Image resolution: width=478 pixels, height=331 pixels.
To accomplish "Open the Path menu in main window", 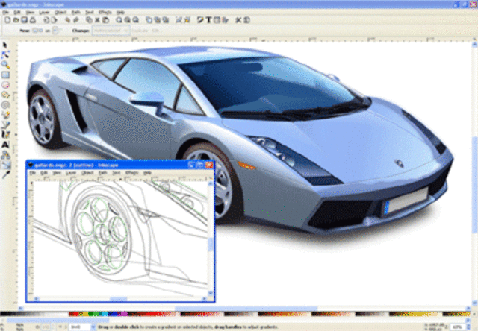I will (x=76, y=12).
